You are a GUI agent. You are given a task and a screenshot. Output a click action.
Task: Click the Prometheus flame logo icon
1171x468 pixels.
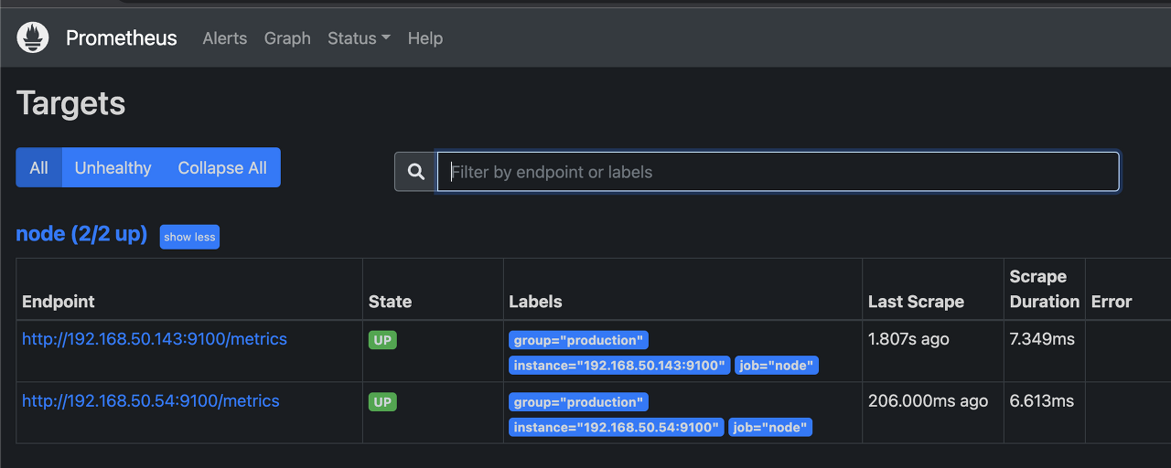[x=33, y=37]
